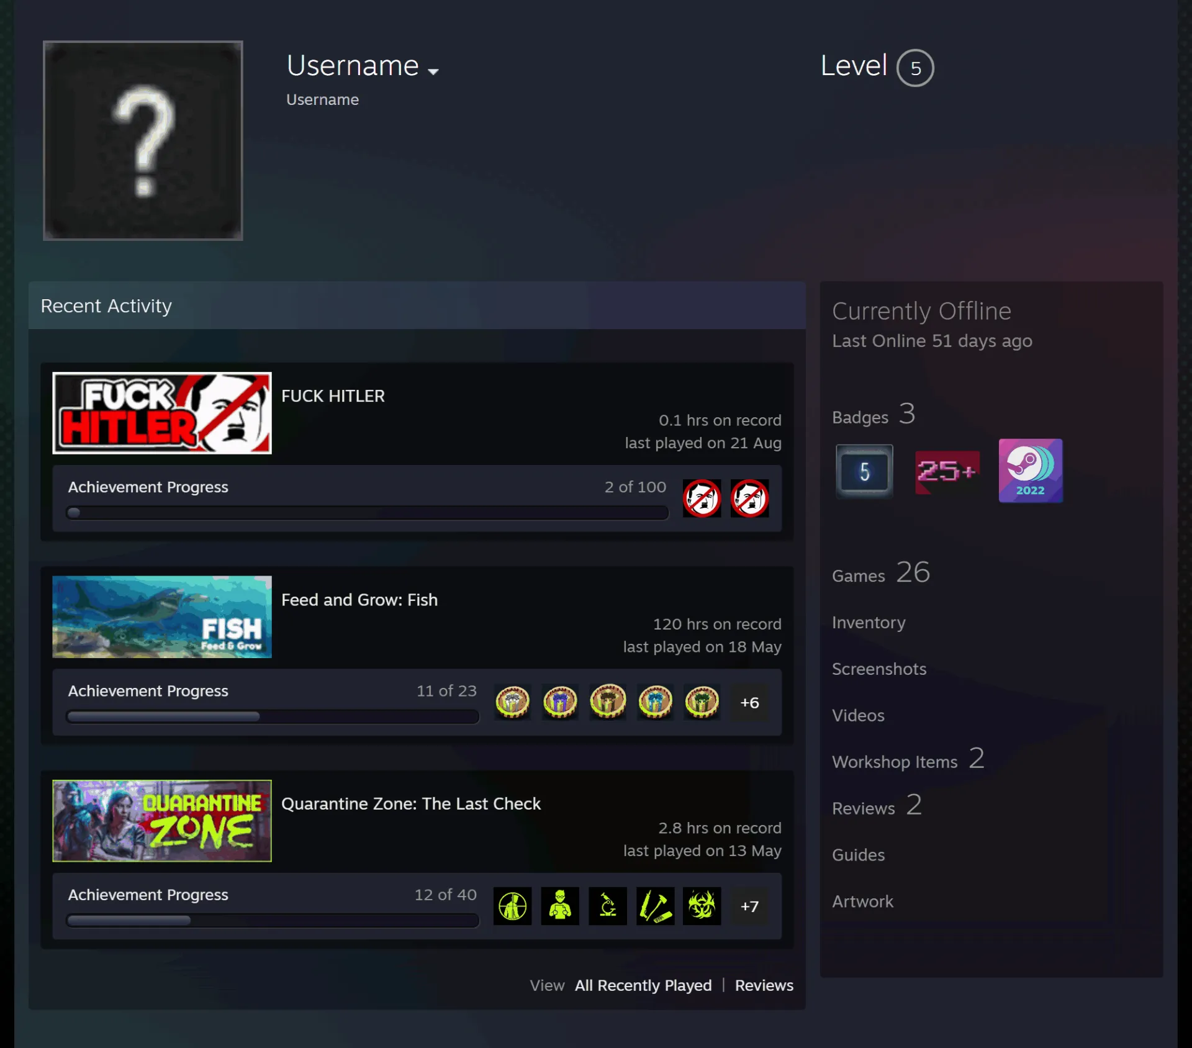
Task: Go to Inventory
Action: point(869,622)
